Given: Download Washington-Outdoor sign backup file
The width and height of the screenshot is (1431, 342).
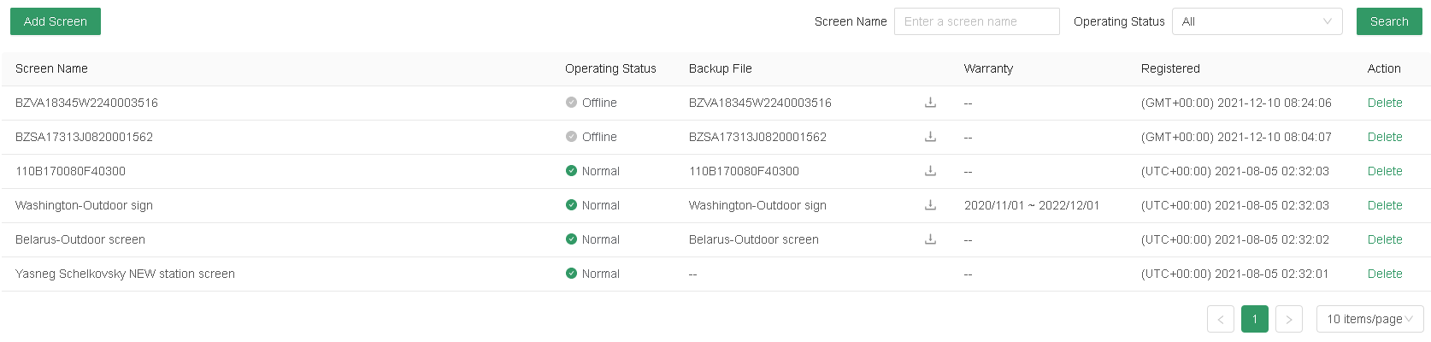Looking at the screenshot, I should click(x=930, y=205).
